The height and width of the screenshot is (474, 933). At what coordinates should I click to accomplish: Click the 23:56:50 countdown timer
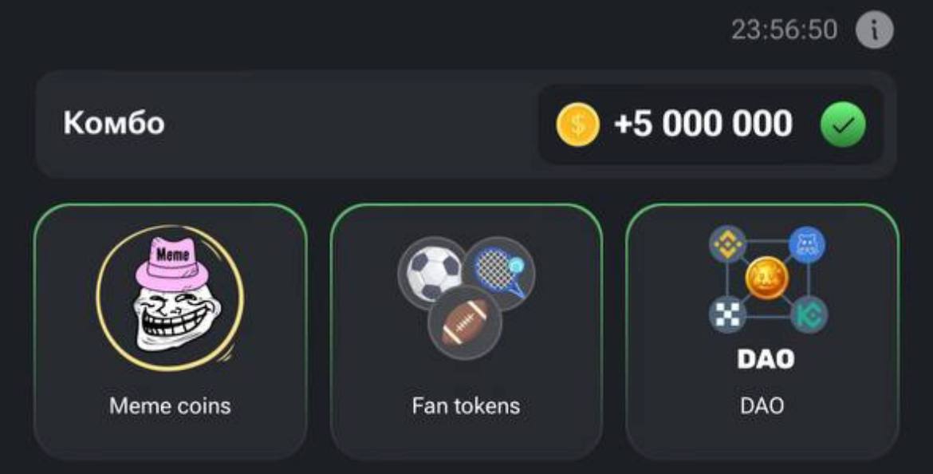784,30
